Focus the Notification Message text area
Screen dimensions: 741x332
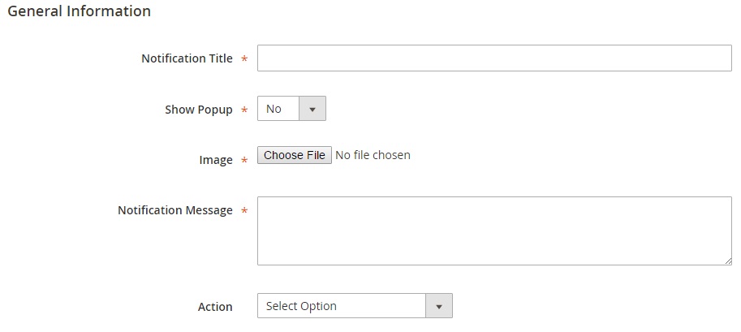(494, 231)
